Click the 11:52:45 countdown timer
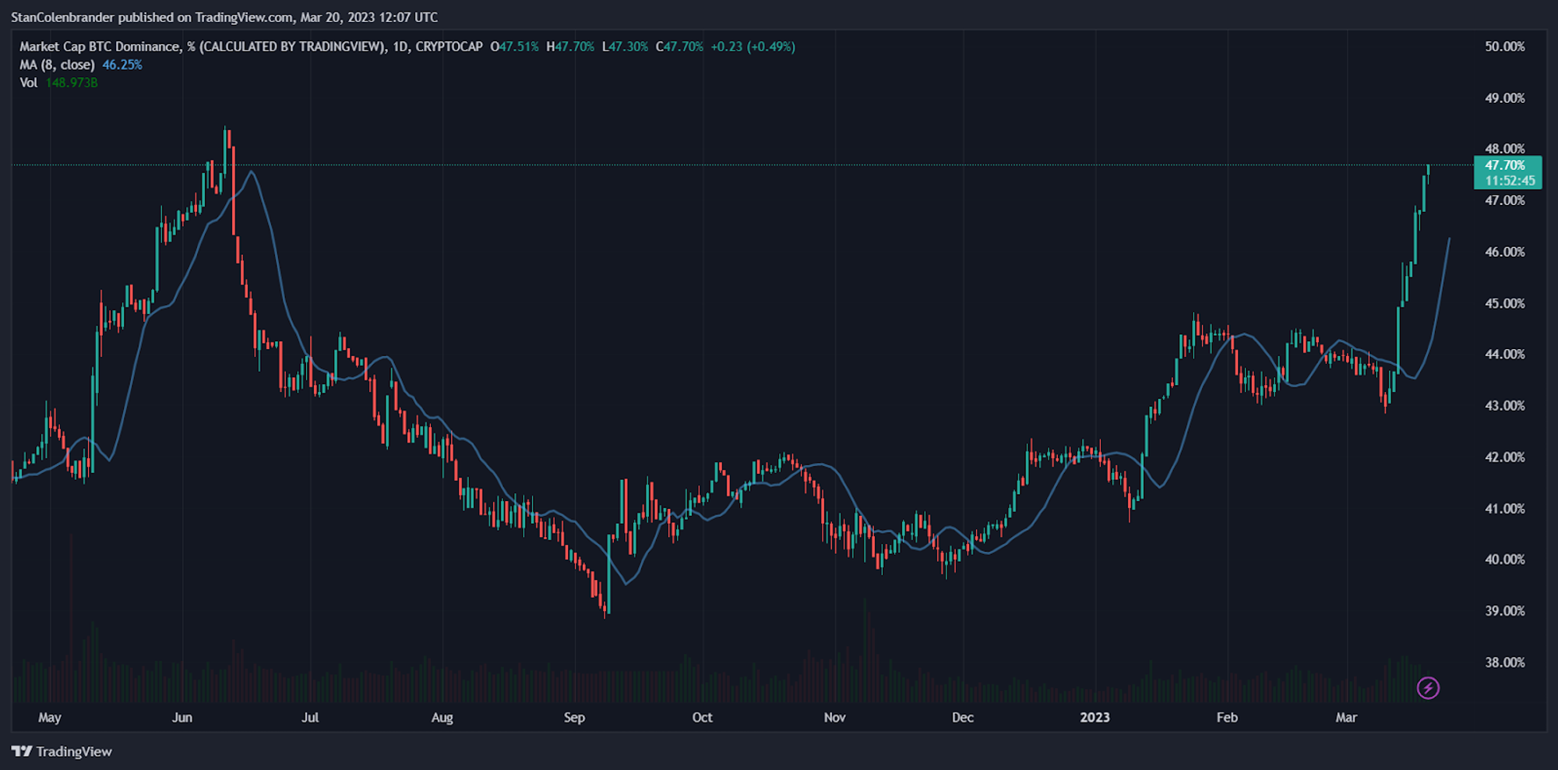1558x770 pixels. pos(1509,181)
